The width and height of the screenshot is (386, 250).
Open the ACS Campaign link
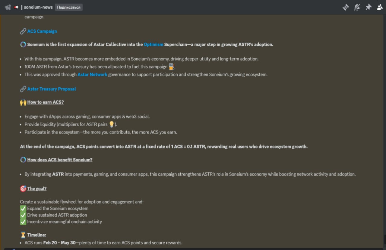pyautogui.click(x=42, y=31)
